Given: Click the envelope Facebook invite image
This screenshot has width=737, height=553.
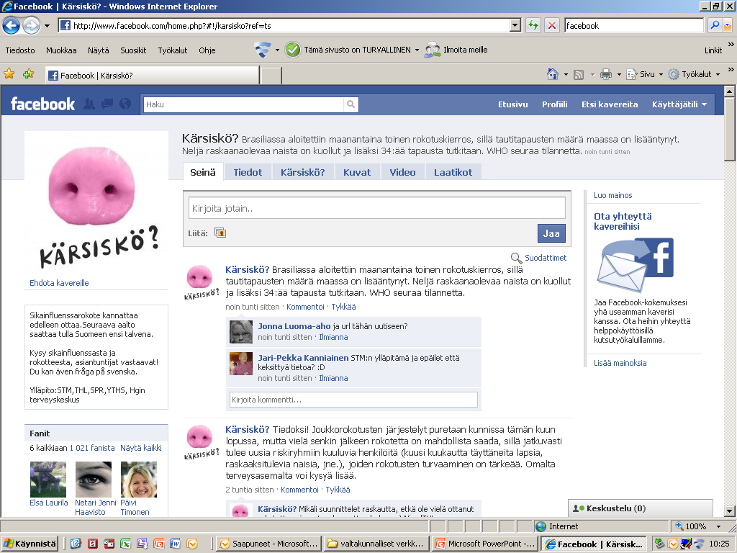Looking at the screenshot, I should click(x=635, y=265).
